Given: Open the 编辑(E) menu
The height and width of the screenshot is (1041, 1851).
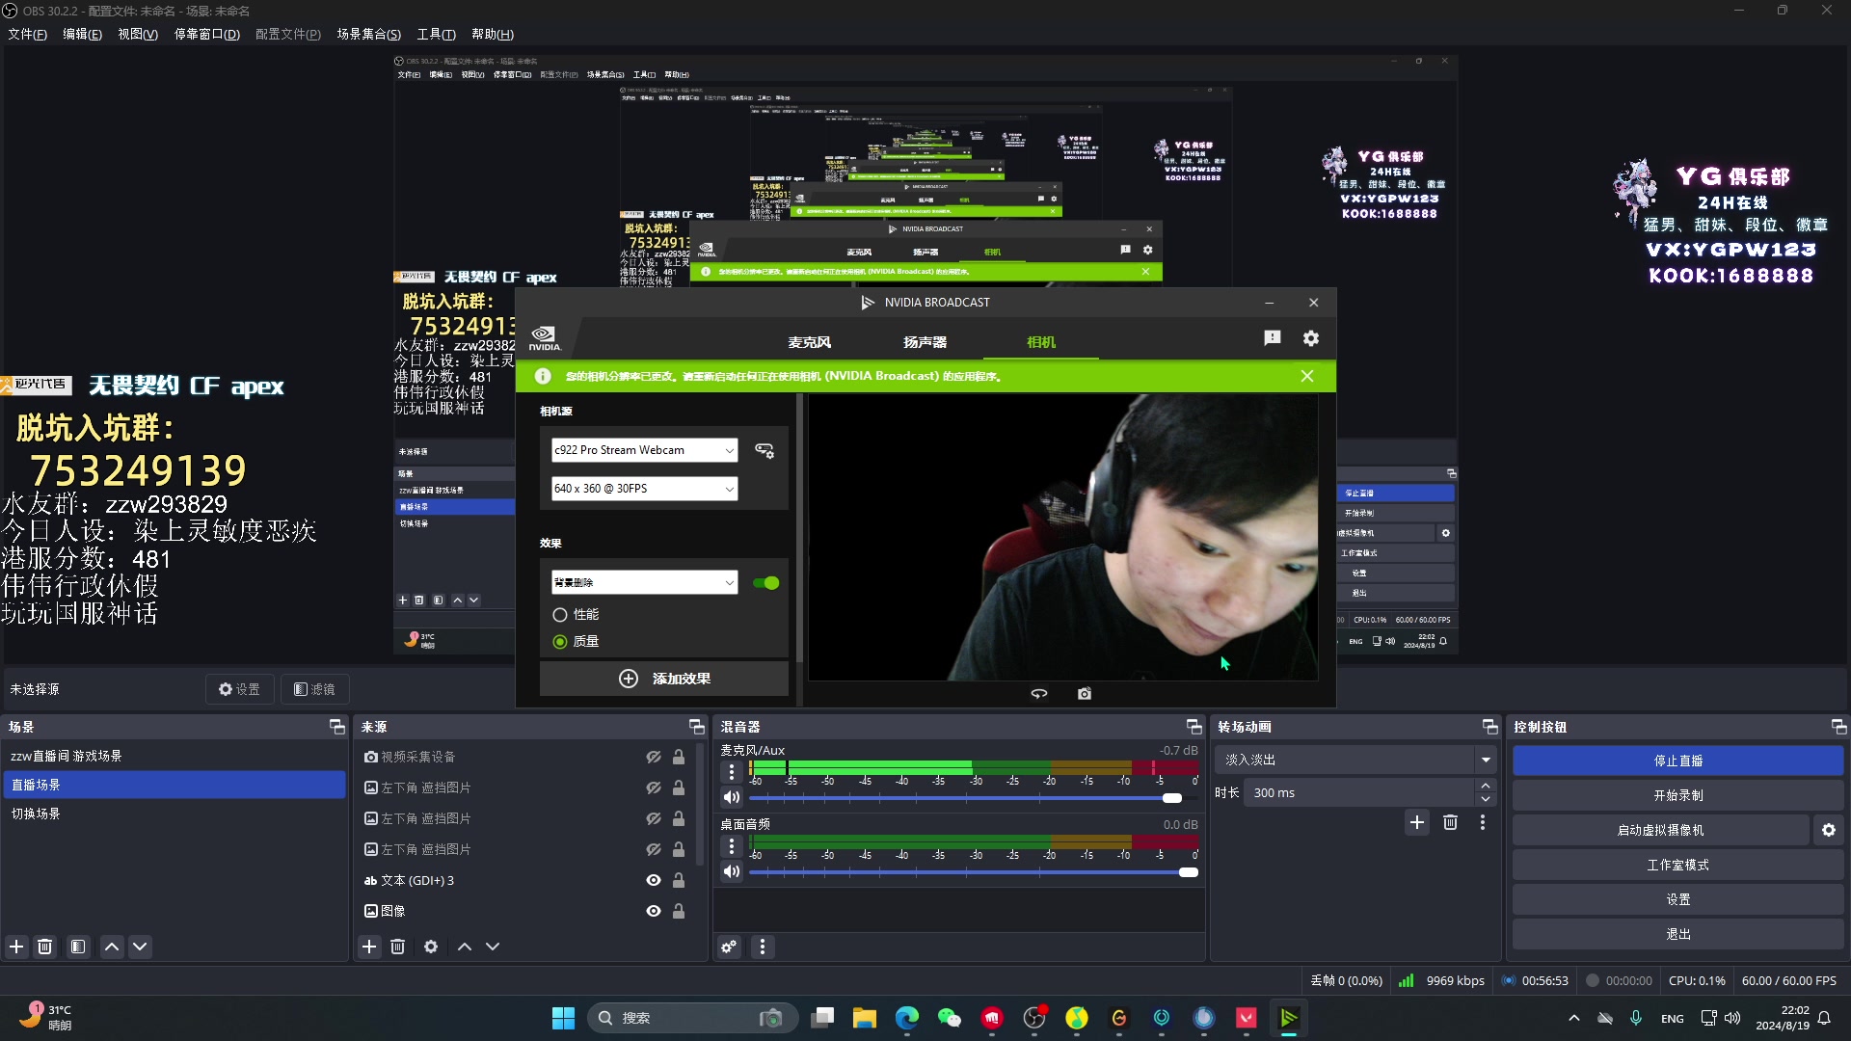Looking at the screenshot, I should click(x=82, y=34).
